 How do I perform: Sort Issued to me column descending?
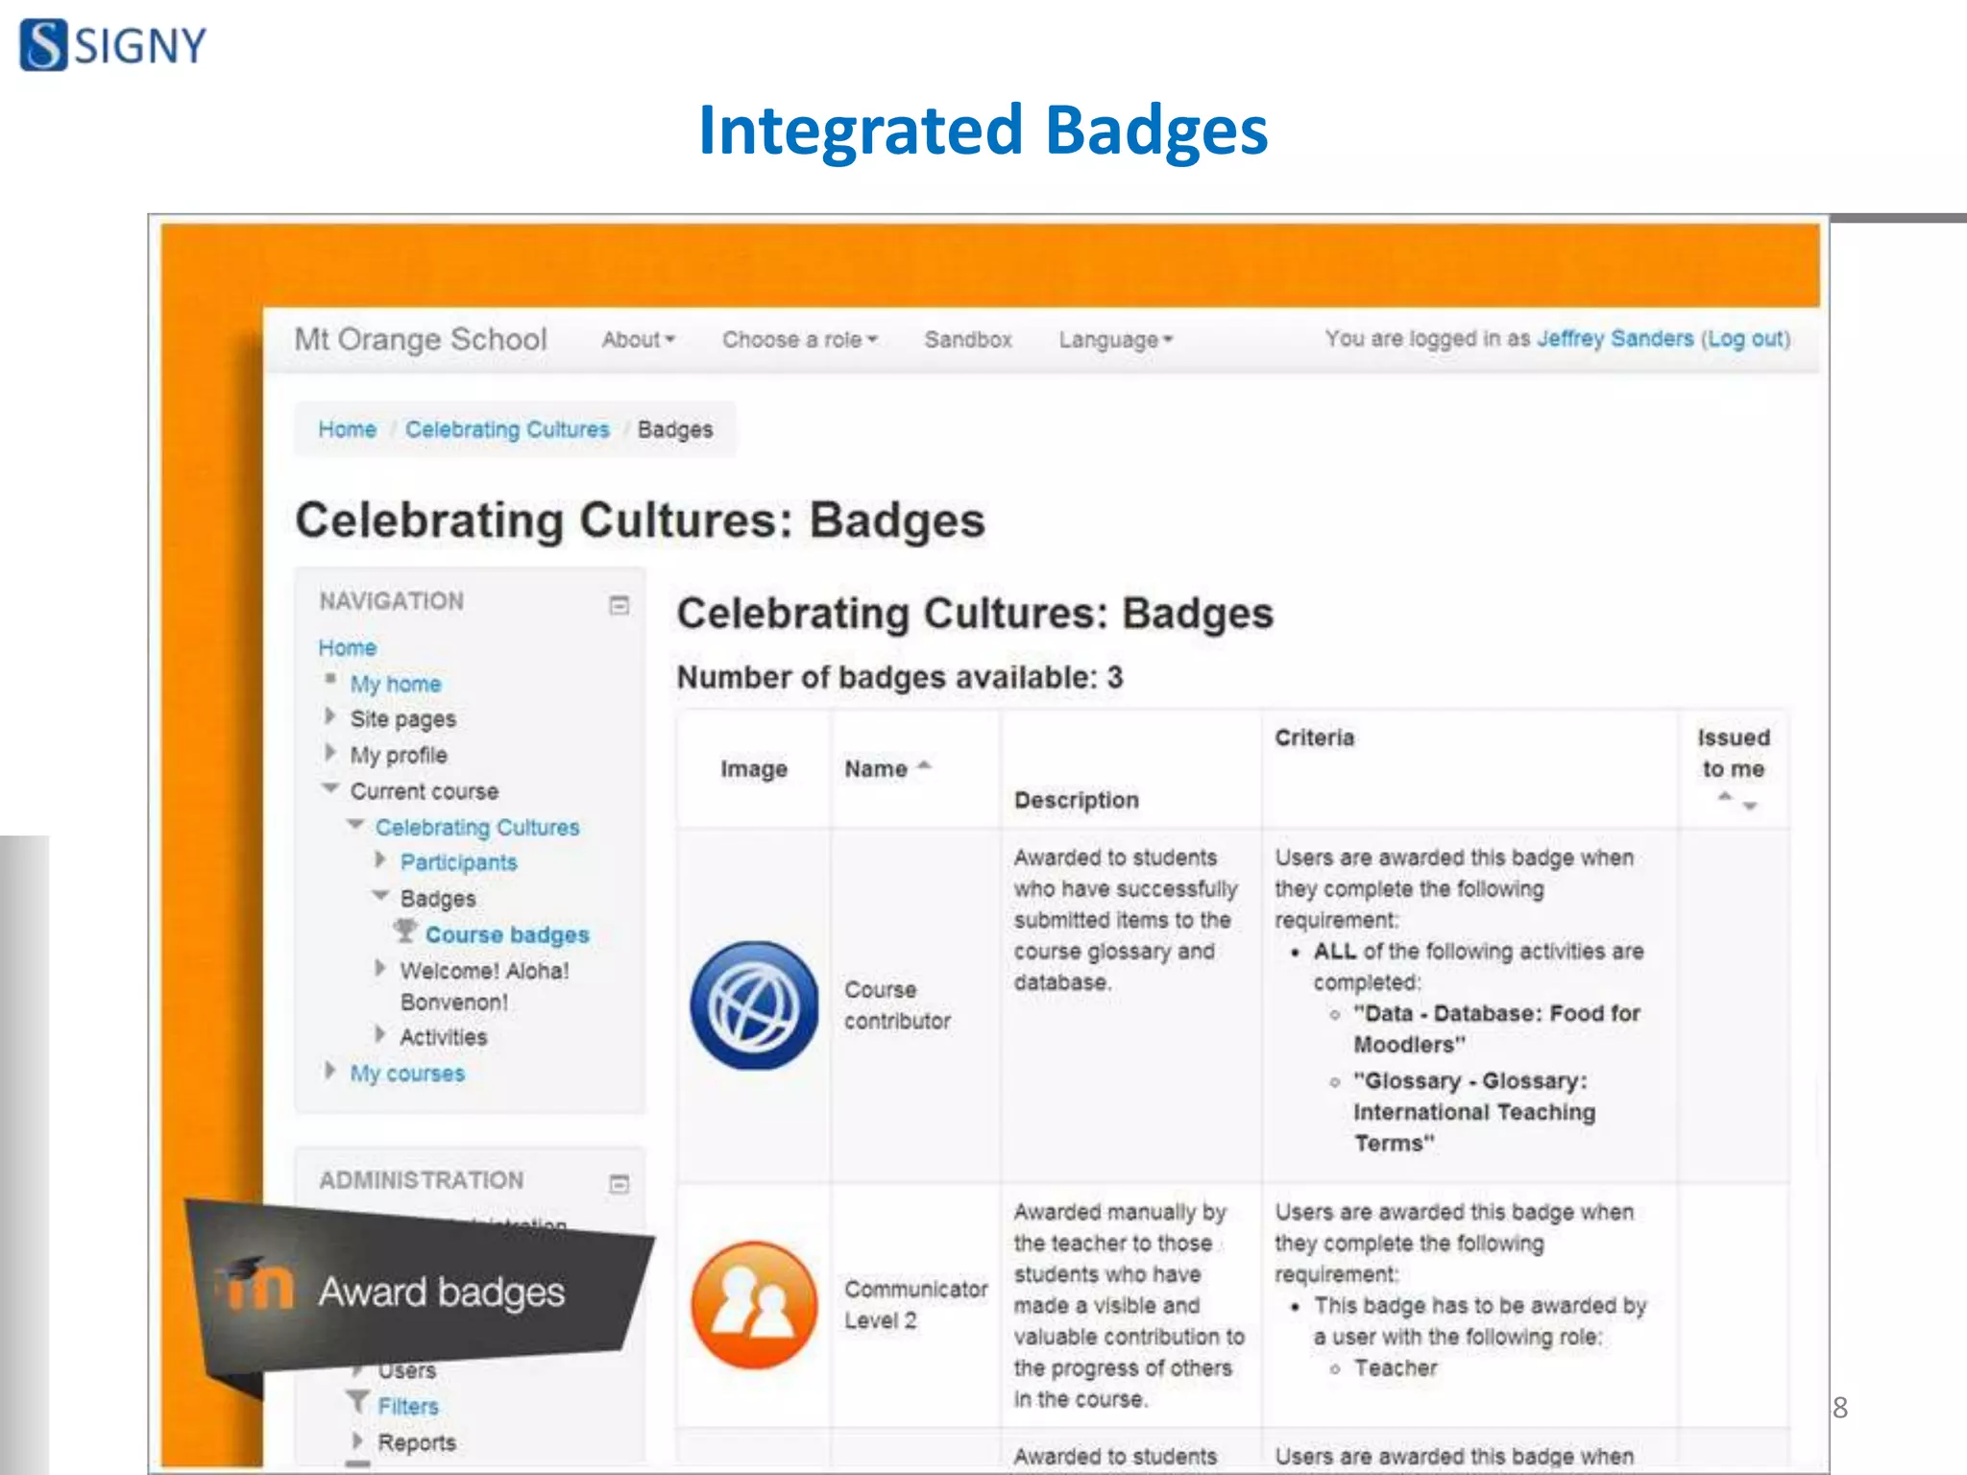coord(1750,806)
